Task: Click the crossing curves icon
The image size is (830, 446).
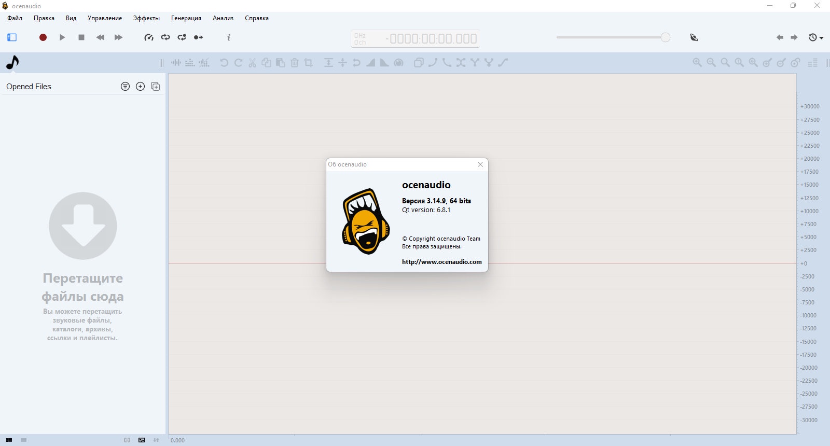Action: click(x=461, y=63)
